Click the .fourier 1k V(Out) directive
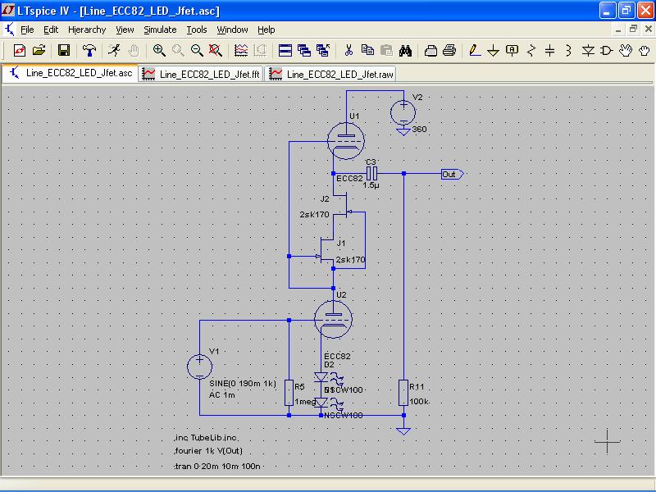This screenshot has height=492, width=656. (208, 451)
